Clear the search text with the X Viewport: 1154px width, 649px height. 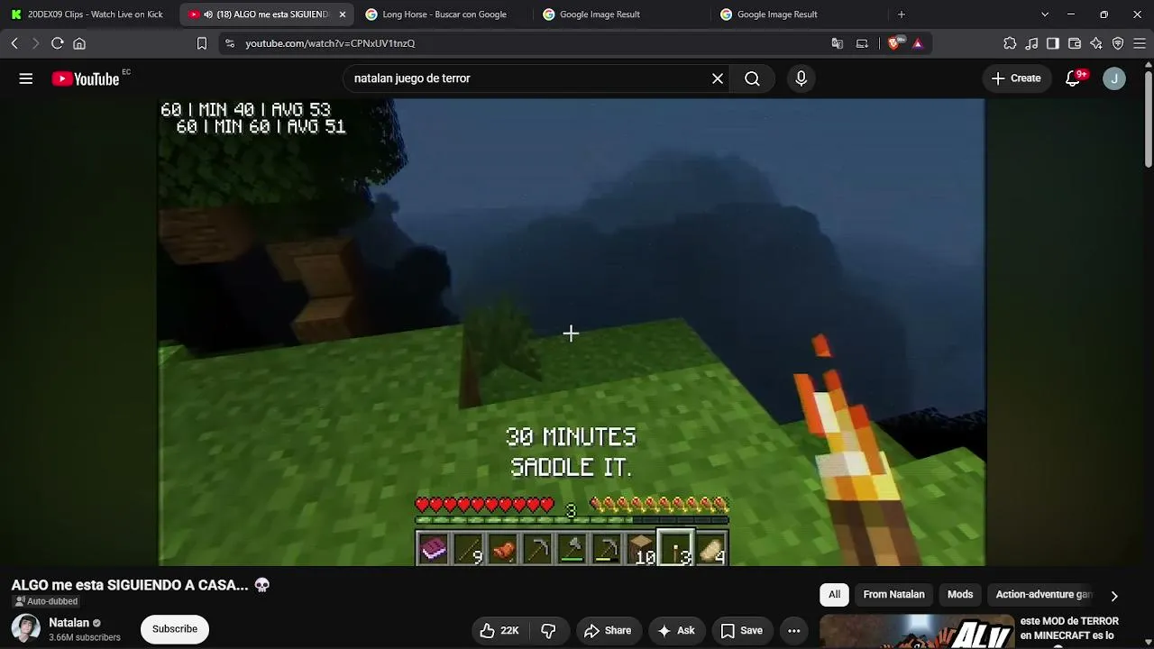point(718,78)
